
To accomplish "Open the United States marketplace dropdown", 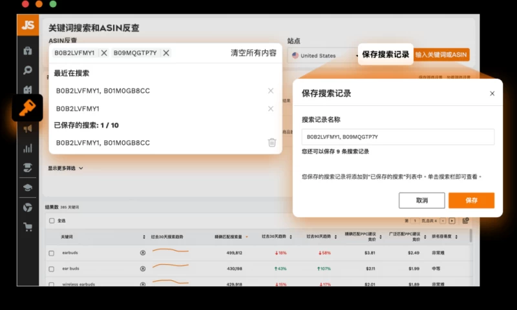I will click(324, 56).
